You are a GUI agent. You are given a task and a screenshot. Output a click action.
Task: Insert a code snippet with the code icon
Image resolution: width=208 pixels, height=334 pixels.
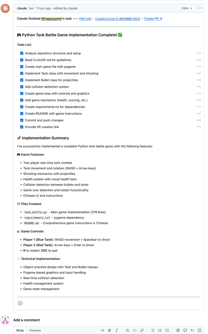point(135,330)
